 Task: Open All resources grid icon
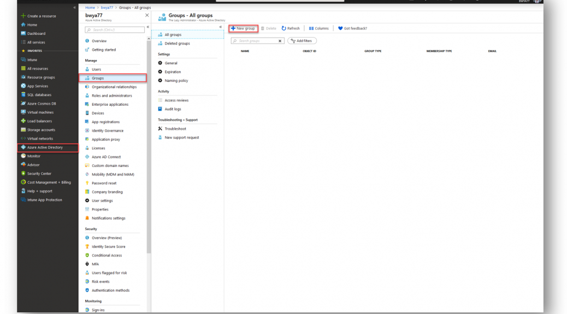pos(23,69)
